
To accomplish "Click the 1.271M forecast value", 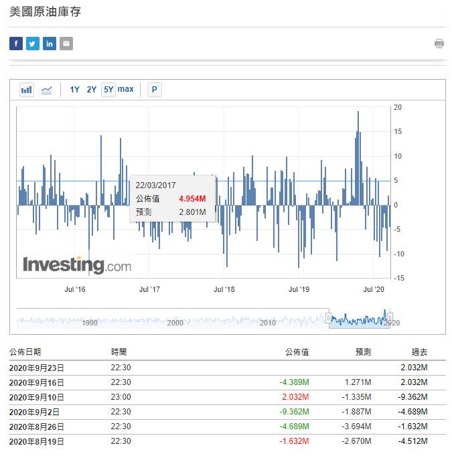I will pyautogui.click(x=358, y=382).
